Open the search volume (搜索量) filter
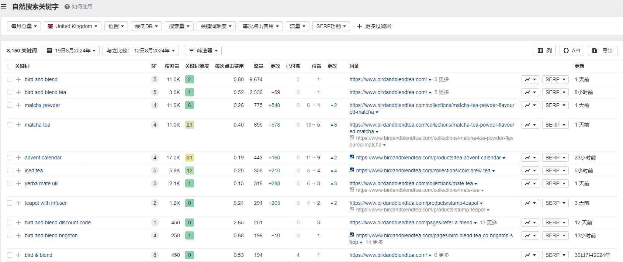Screen dimensions: 623x262 click(x=179, y=26)
